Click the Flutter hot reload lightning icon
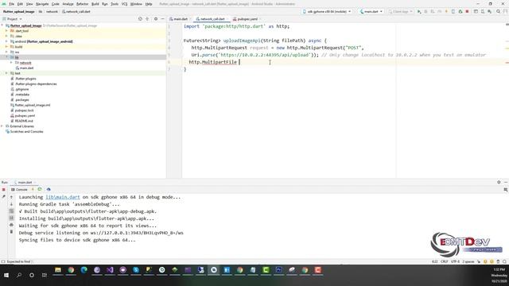The image size is (509, 286). point(446,11)
